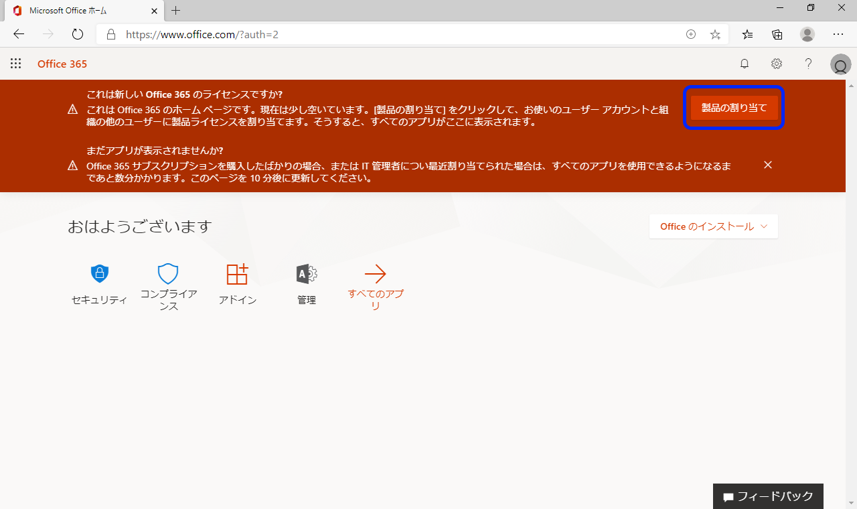This screenshot has width=857, height=509.
Task: Open the アドイン app
Action: click(x=237, y=284)
